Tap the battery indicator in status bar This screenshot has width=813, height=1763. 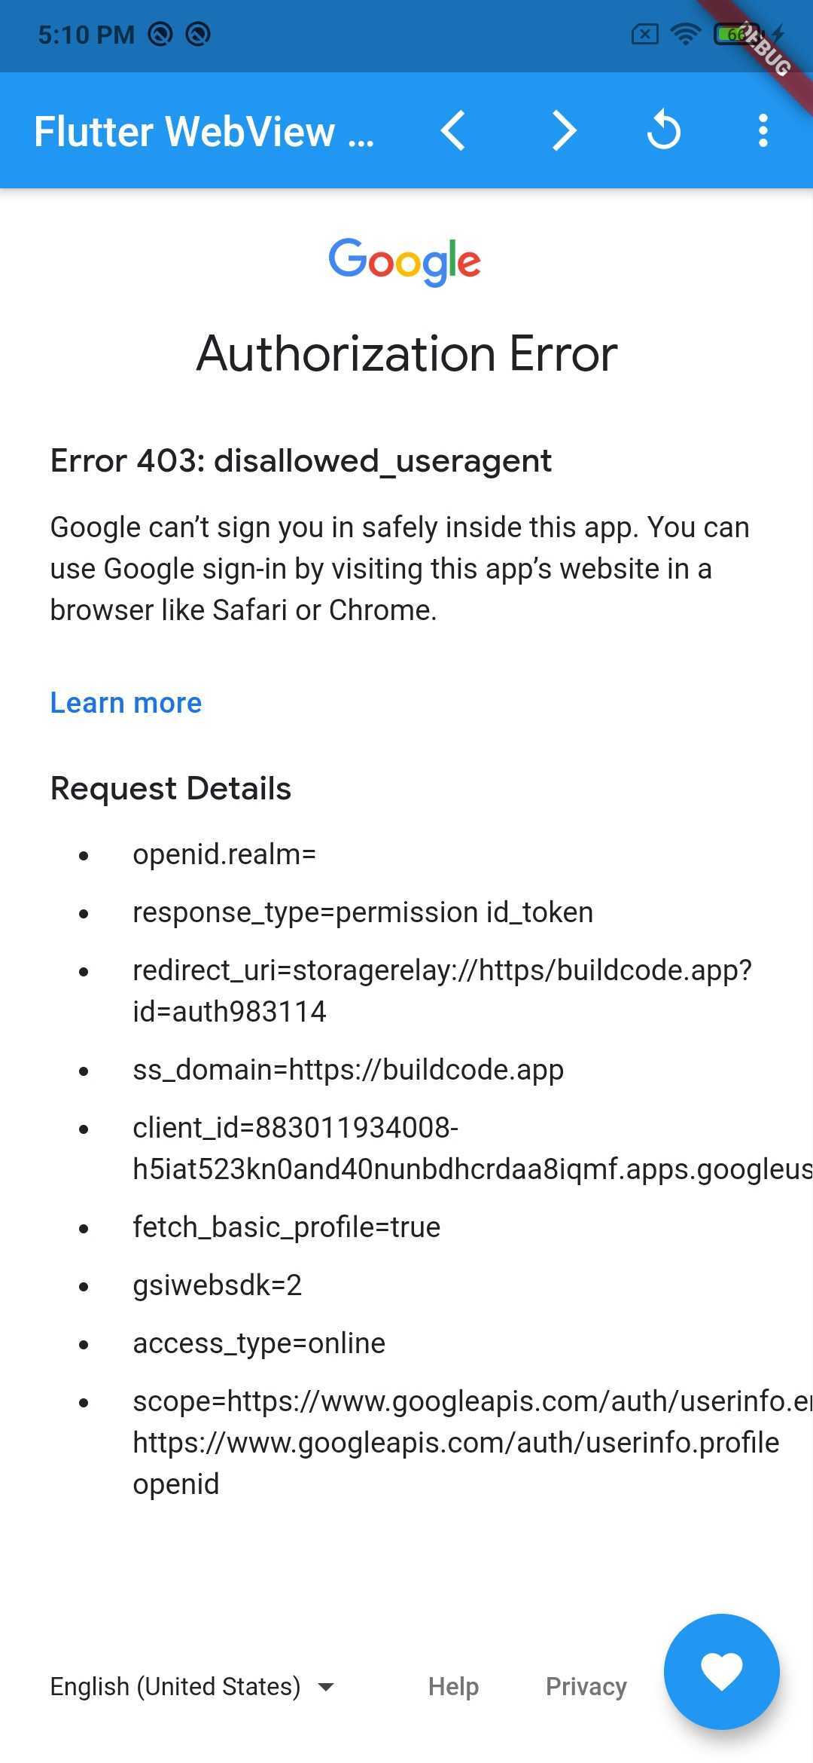[729, 34]
